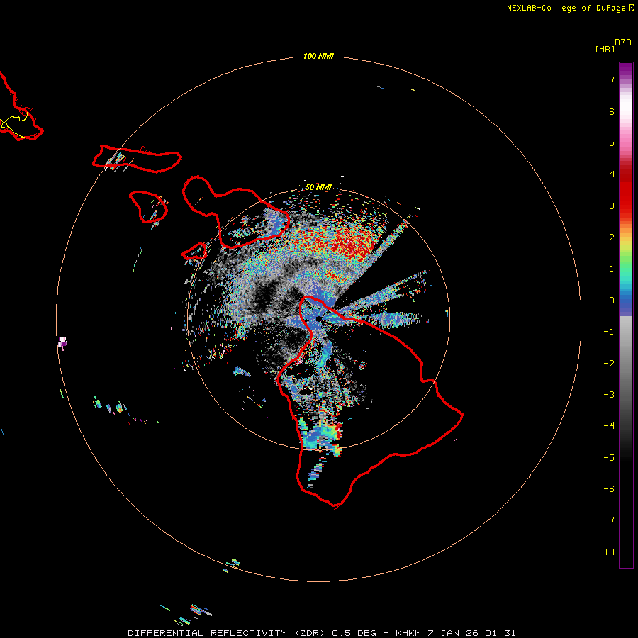Select the -4 tick label on colorbar
Image resolution: width=638 pixels, height=638 pixels.
pyautogui.click(x=609, y=426)
